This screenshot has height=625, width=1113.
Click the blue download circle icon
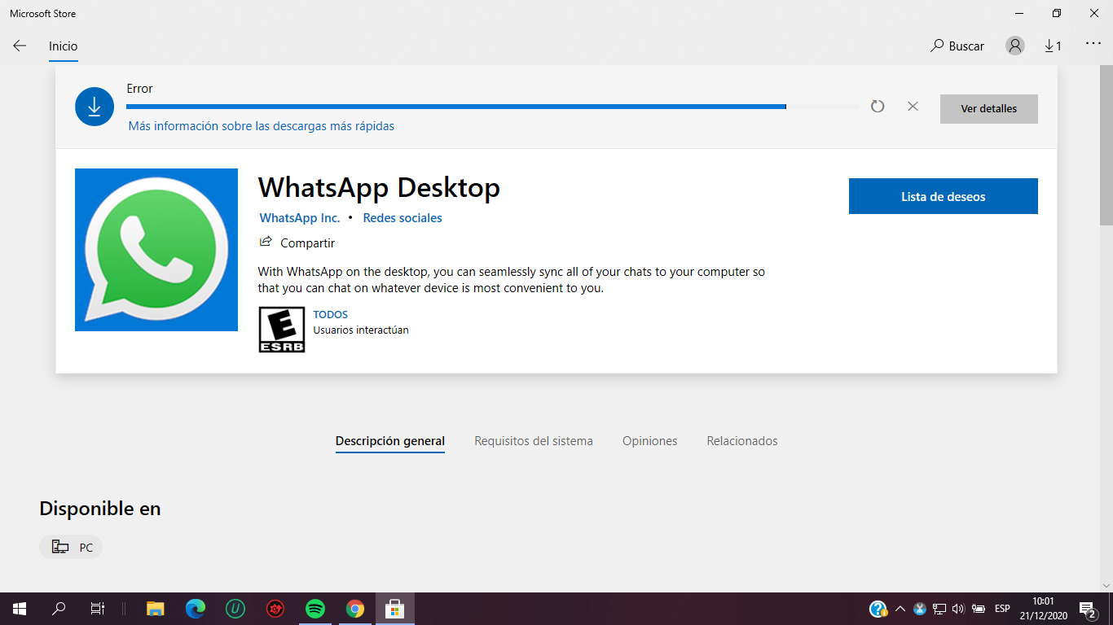tap(94, 107)
